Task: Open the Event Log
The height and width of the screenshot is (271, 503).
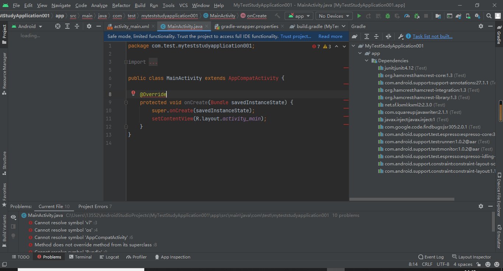Action: (431, 257)
